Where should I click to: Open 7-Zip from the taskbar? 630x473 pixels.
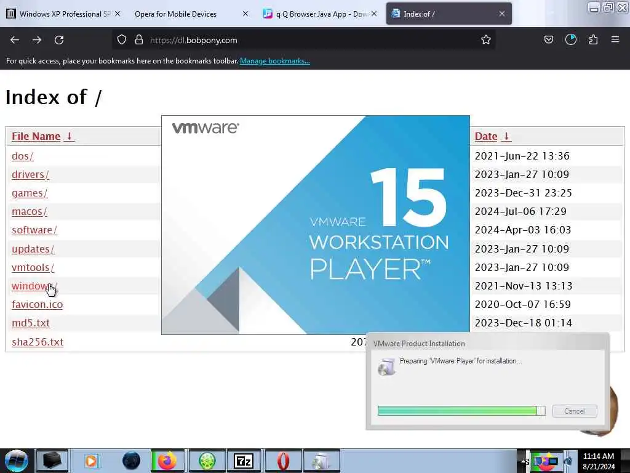point(244,461)
